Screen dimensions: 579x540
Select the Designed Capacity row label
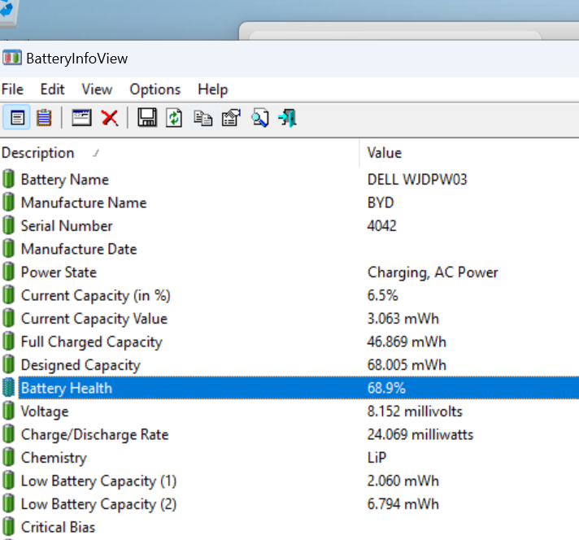click(81, 365)
